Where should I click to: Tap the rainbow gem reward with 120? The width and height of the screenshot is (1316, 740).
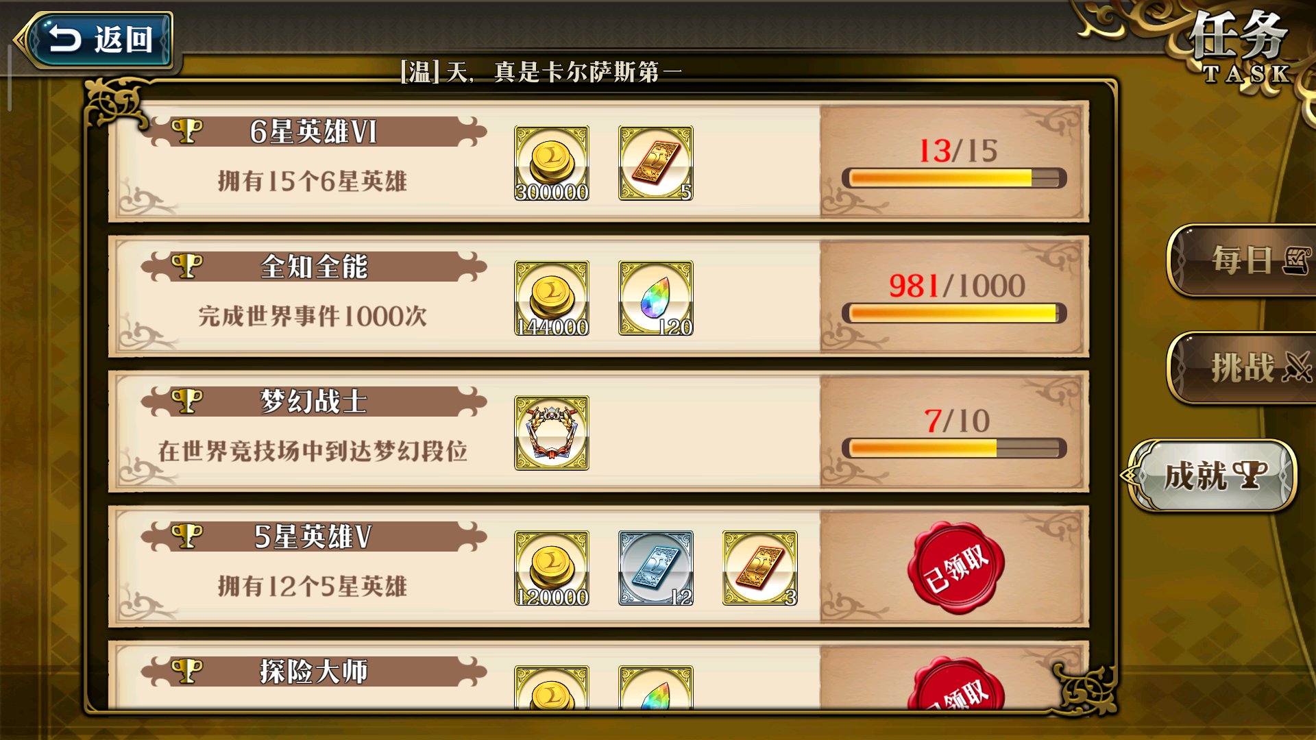point(656,298)
